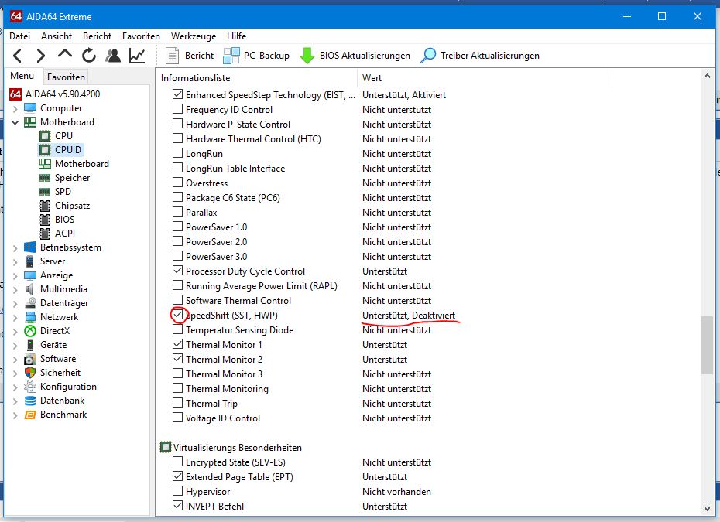Refresh the view with the Refresh icon
720x522 pixels.
tap(89, 56)
